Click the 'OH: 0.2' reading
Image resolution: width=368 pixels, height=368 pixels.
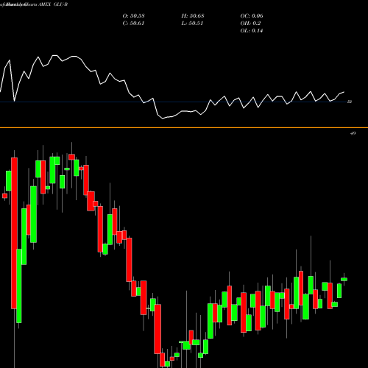coord(250,23)
